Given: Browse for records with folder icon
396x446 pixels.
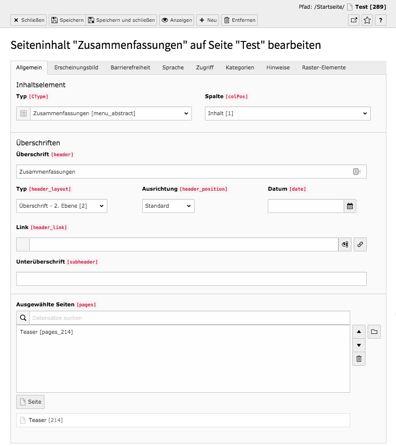Looking at the screenshot, I should click(x=374, y=332).
